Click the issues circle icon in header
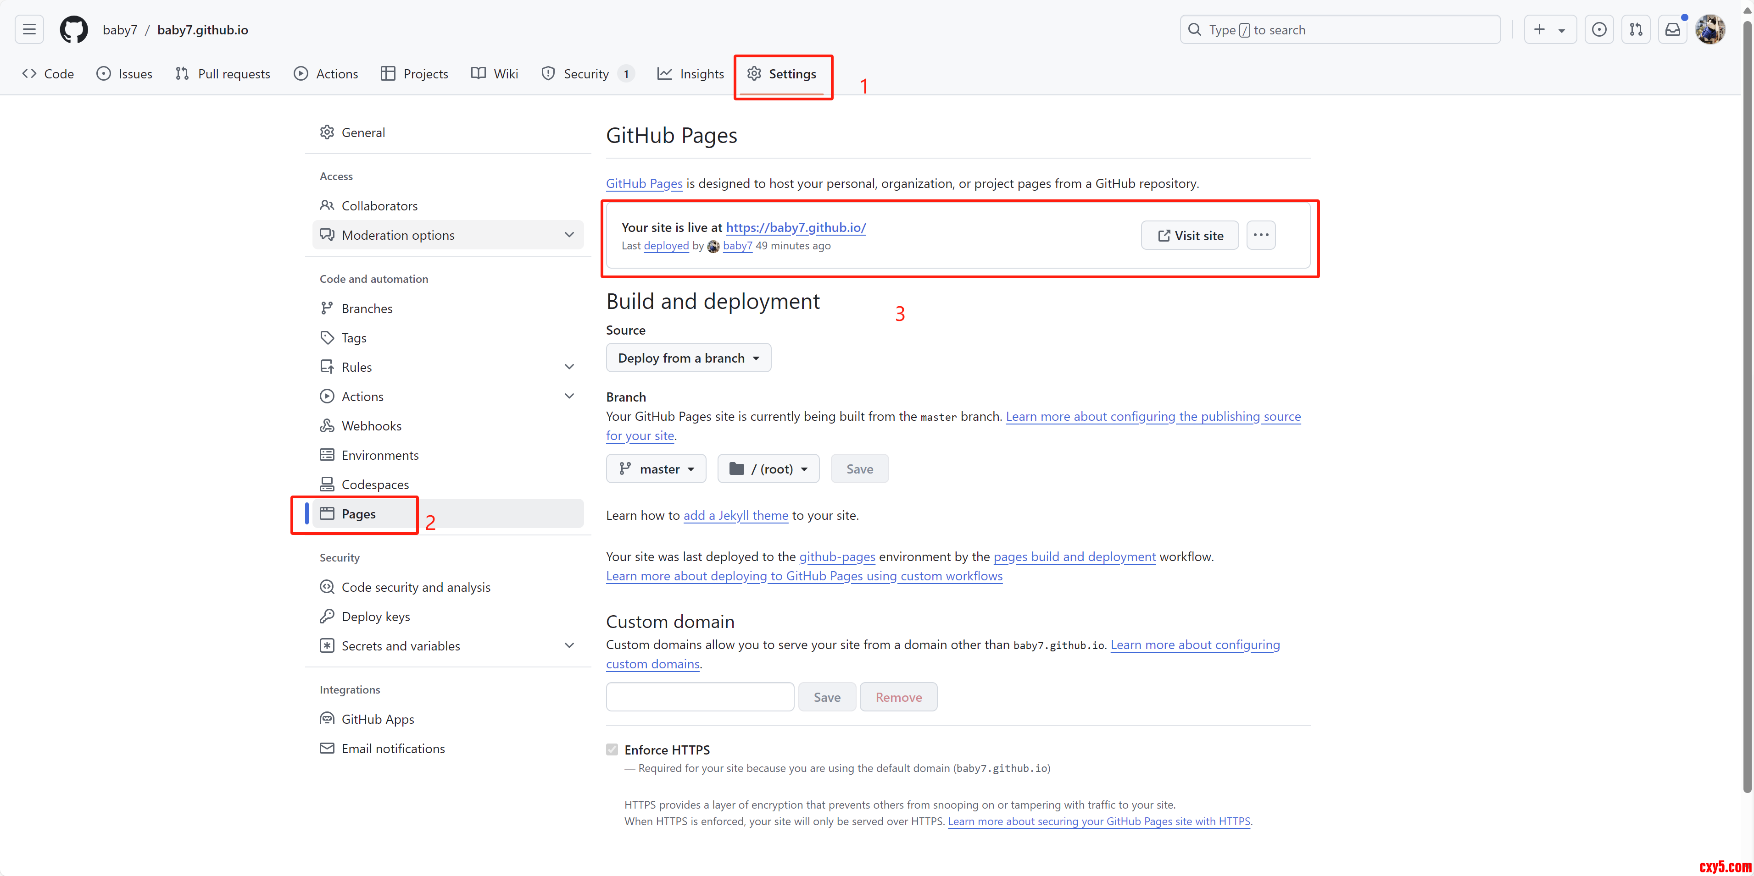The image size is (1754, 876). tap(1599, 29)
